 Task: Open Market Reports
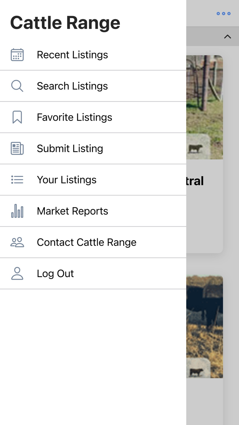coord(72,211)
